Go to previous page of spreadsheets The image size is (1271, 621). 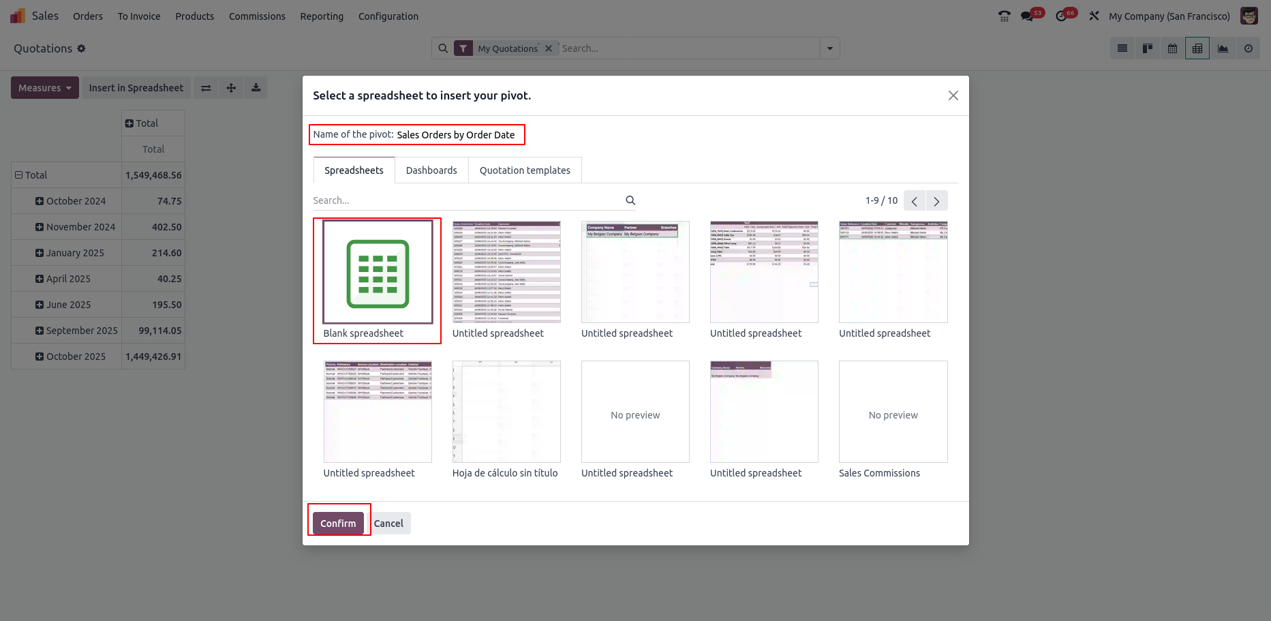[x=915, y=201]
